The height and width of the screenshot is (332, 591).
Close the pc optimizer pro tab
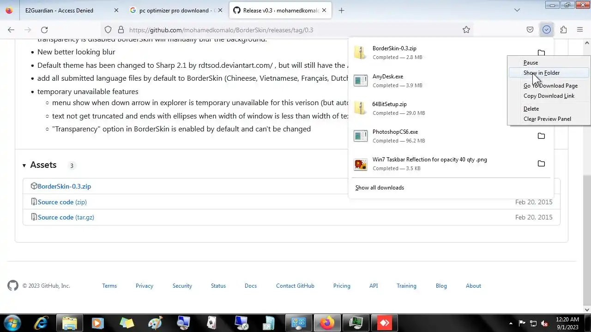point(220,10)
